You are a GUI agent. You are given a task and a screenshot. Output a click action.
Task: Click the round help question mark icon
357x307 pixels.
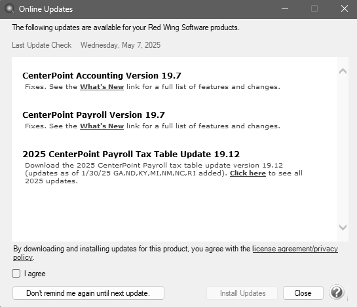point(337,292)
